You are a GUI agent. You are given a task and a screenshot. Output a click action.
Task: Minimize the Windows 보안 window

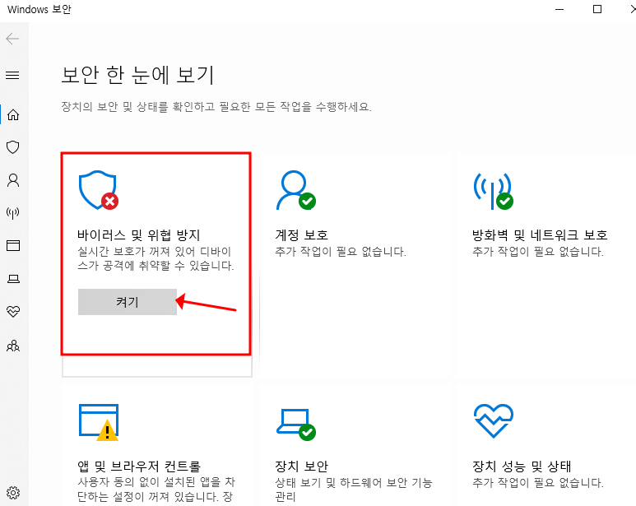pos(559,9)
